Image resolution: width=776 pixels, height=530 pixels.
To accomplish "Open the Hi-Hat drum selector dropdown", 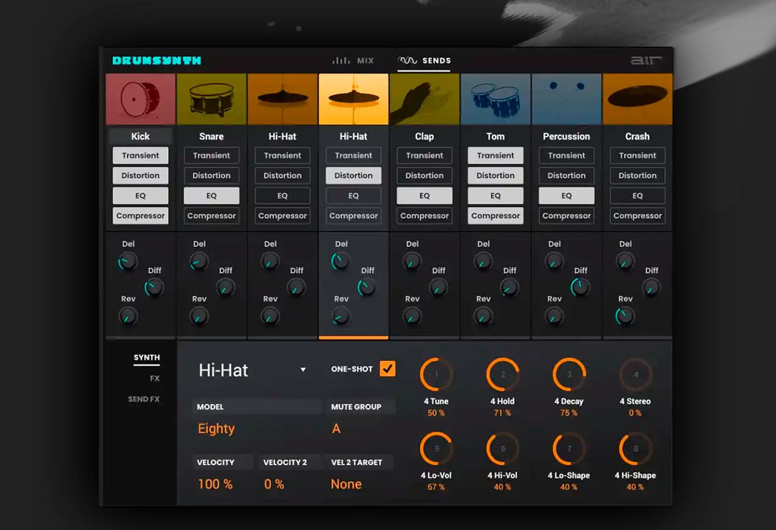I will [252, 370].
